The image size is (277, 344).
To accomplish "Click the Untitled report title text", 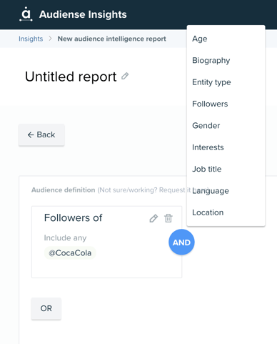I will pos(71,77).
